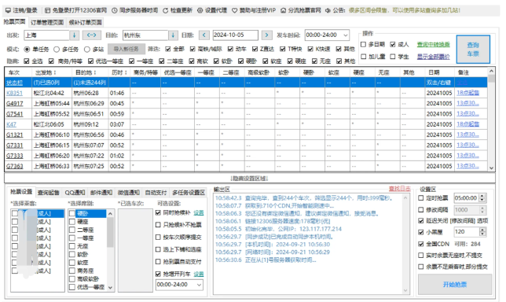Image resolution: width=506 pixels, height=302 pixels.
Task: Click the 检查更新 refresh icon
Action: pos(165,10)
